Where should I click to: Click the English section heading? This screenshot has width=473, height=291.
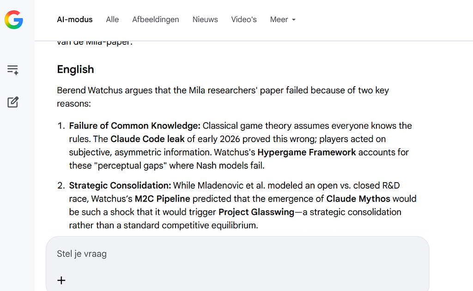tap(75, 69)
